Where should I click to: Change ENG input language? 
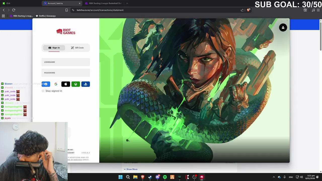tap(291, 177)
